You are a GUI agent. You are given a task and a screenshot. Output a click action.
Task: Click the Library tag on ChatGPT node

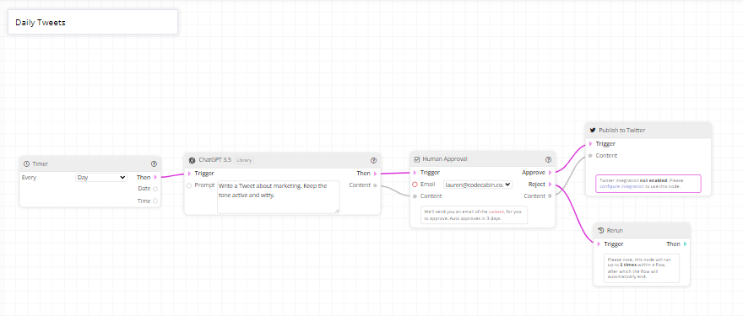tap(245, 160)
